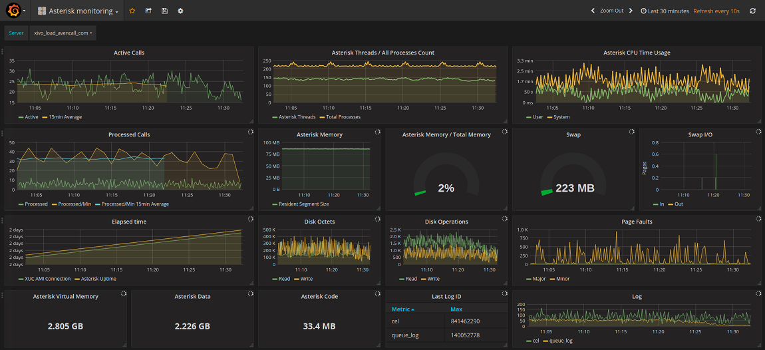Shift time range back with left arrow
The image size is (765, 350).
593,11
